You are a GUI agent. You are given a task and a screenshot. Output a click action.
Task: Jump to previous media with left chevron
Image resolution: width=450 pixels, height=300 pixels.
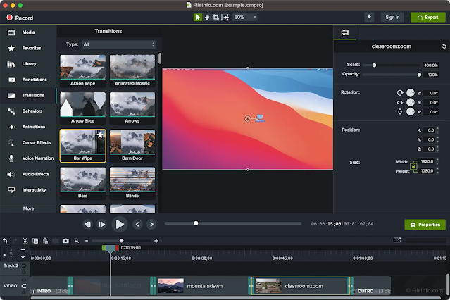(x=137, y=224)
